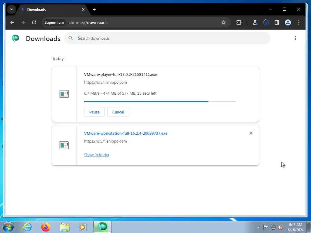
Task: Click the VMware-player download progress bar
Action: [x=160, y=102]
